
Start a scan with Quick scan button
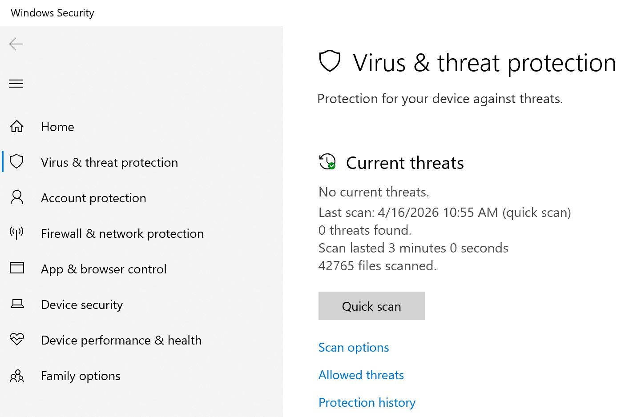click(371, 306)
